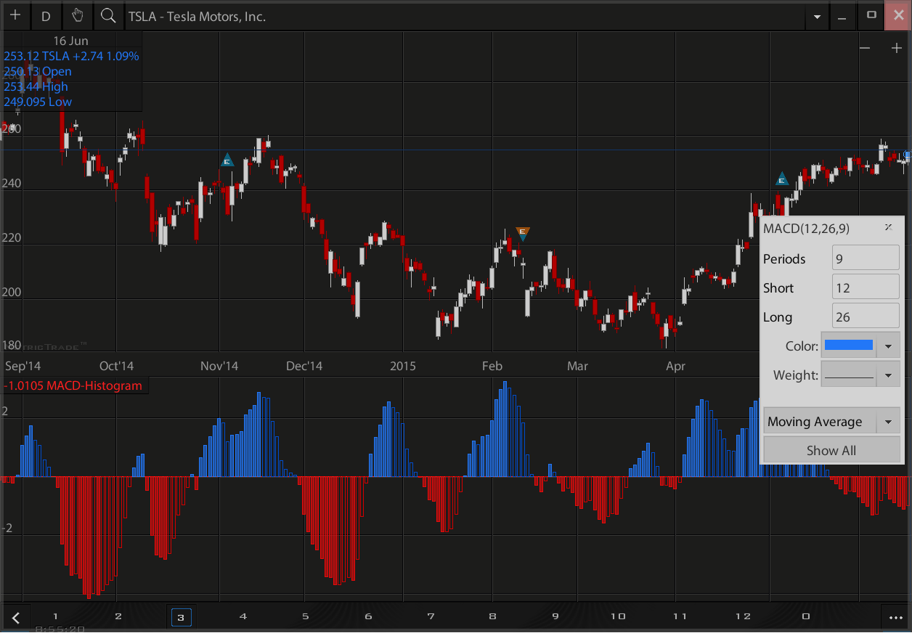912x633 pixels.
Task: Click the line Weight preview box
Action: [849, 375]
